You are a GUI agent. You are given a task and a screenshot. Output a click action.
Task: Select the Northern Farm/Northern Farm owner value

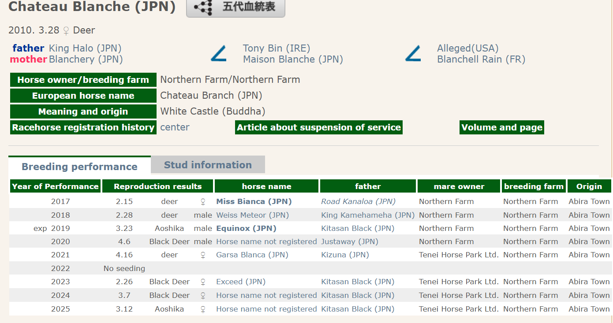pyautogui.click(x=230, y=80)
